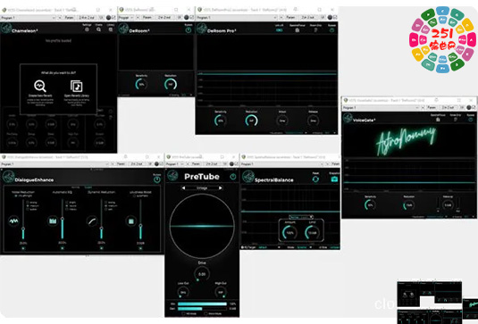Viewport: 478px width, 324px height.
Task: Click the Dynamic Reduction vertical slider
Action: pos(102,220)
